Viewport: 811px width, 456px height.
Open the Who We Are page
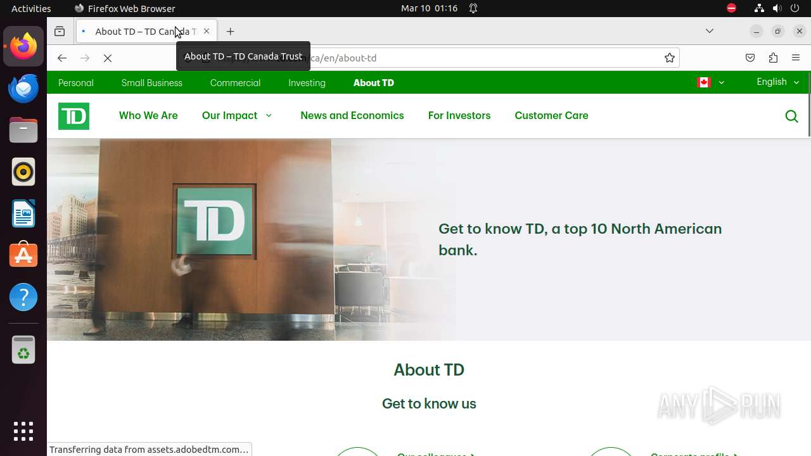click(x=148, y=115)
